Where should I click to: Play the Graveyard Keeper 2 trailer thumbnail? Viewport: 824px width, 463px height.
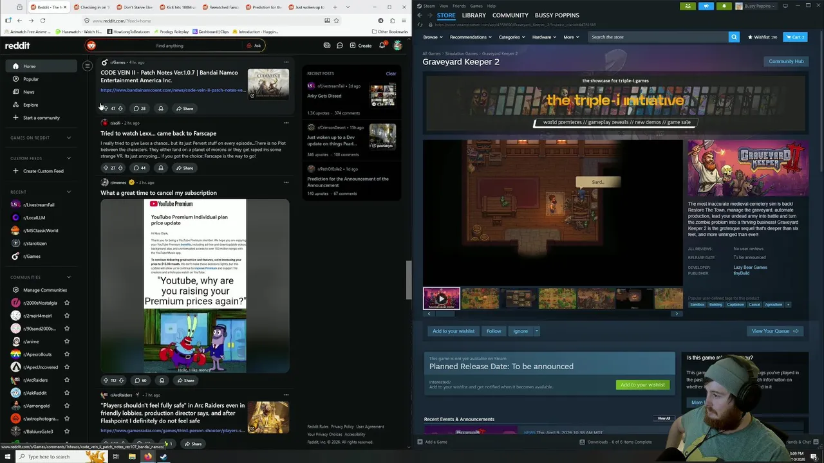[x=442, y=298]
